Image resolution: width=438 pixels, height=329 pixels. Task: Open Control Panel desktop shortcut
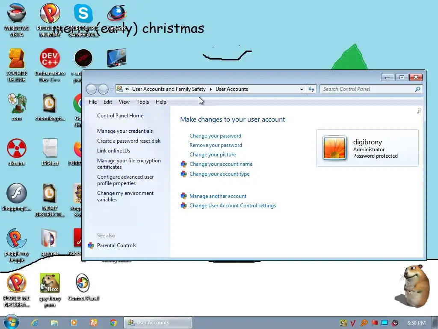tap(83, 287)
